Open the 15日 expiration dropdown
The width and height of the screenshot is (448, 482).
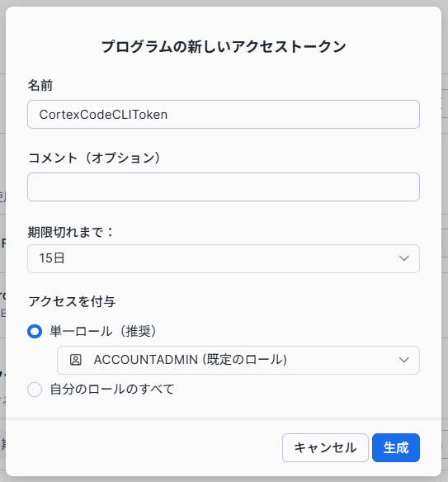point(224,258)
